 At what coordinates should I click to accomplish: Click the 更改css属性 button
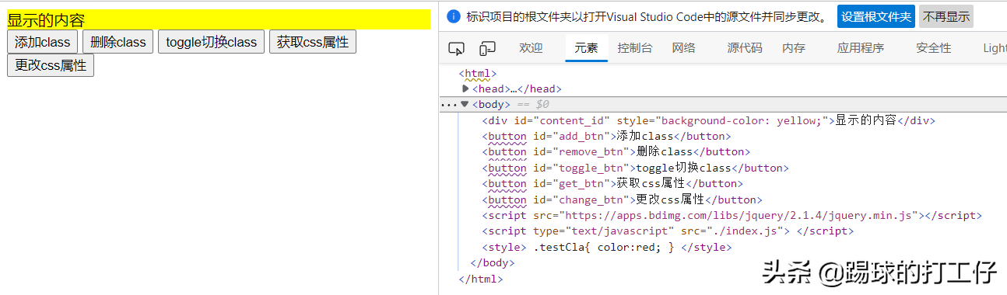click(51, 65)
